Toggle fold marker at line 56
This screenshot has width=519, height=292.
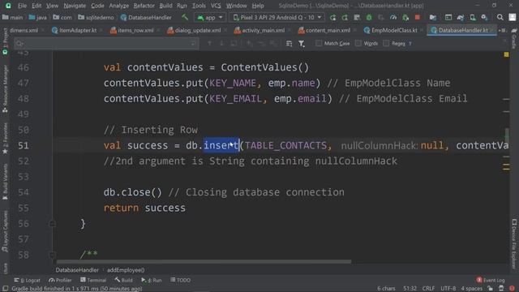coord(52,224)
